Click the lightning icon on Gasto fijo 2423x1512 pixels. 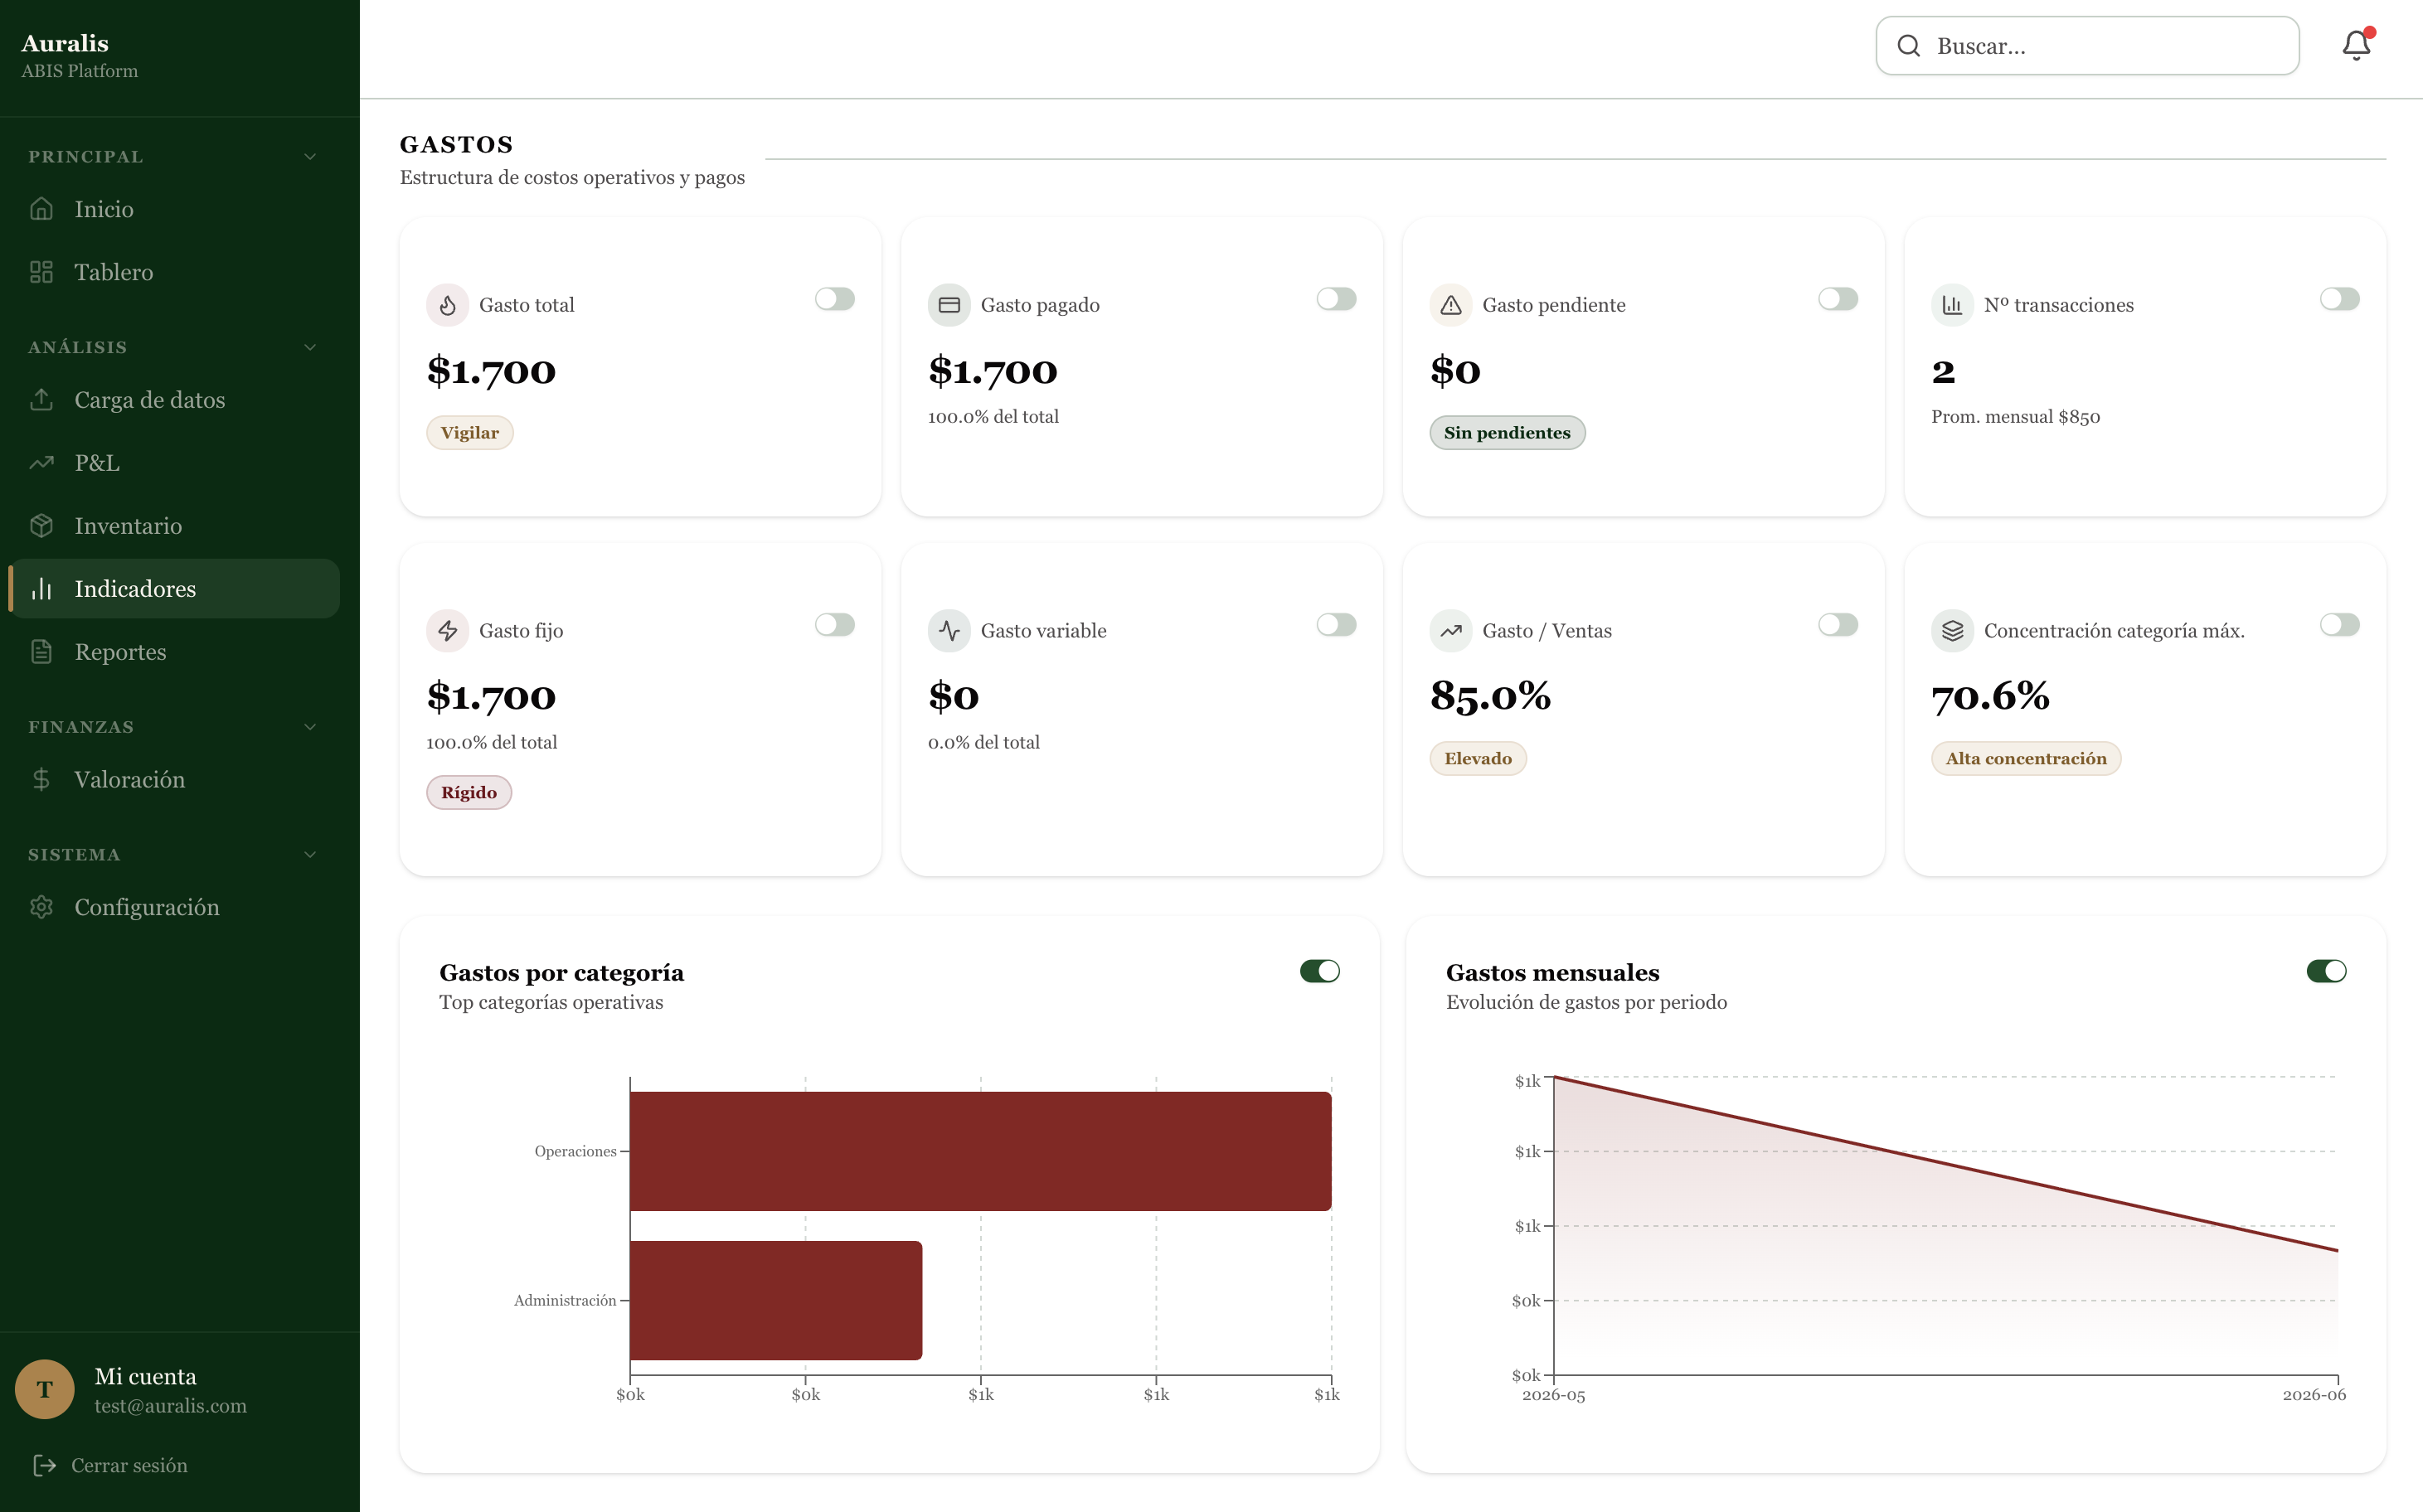coord(447,631)
